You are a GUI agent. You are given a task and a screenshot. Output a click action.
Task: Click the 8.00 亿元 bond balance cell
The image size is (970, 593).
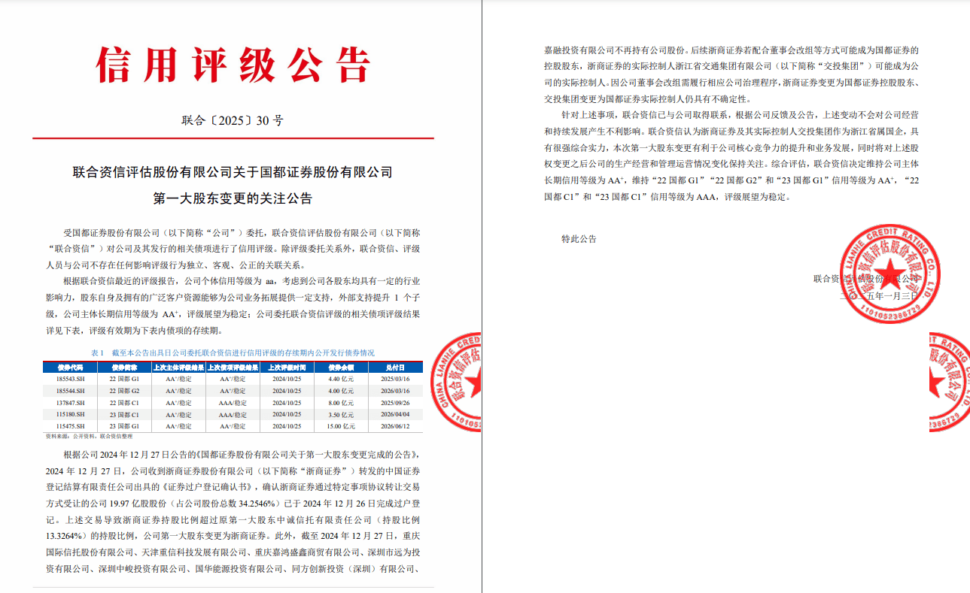point(341,403)
